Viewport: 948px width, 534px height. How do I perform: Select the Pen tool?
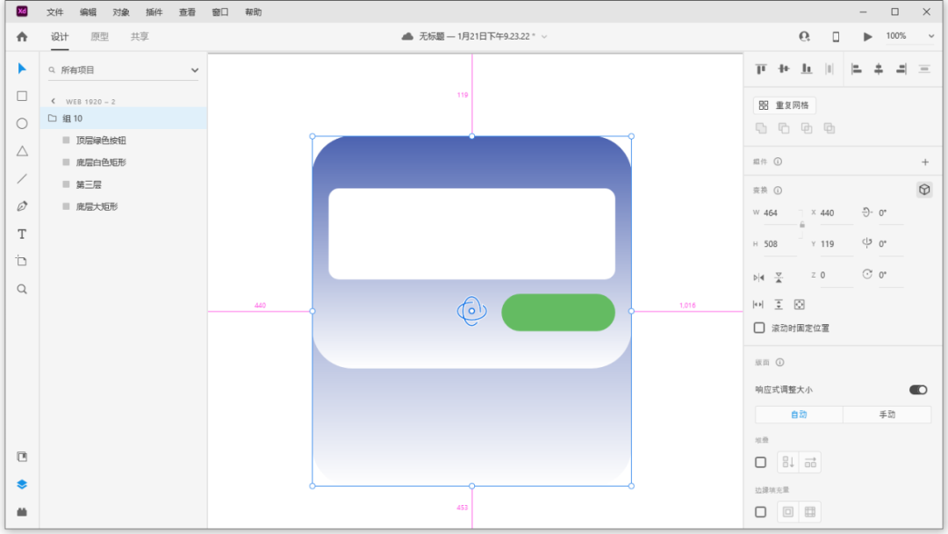click(x=22, y=206)
